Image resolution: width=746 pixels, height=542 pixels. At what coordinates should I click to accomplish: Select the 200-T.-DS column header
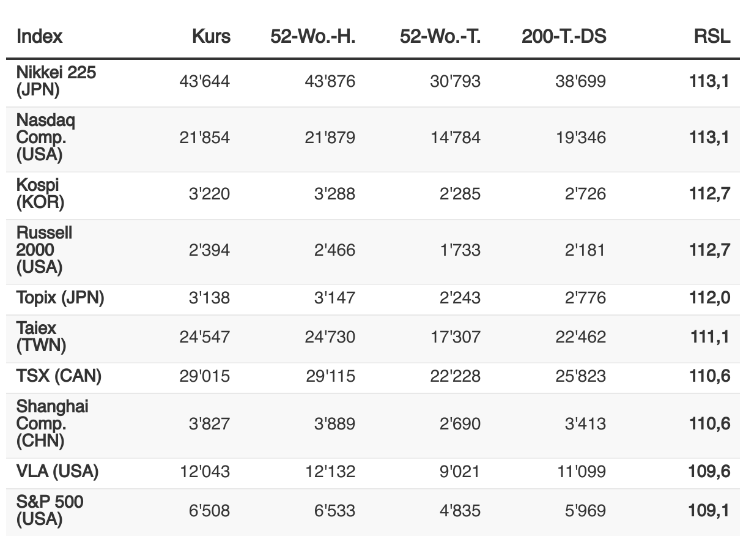tap(564, 36)
